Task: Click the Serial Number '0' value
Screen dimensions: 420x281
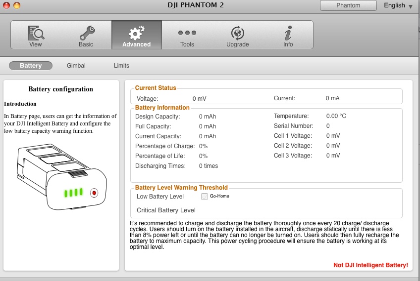Action: (x=328, y=126)
